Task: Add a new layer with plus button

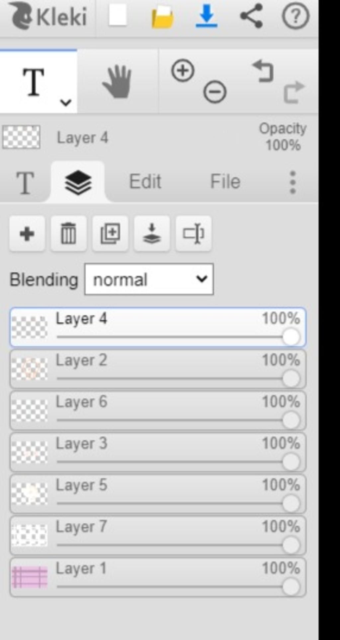Action: pyautogui.click(x=27, y=234)
